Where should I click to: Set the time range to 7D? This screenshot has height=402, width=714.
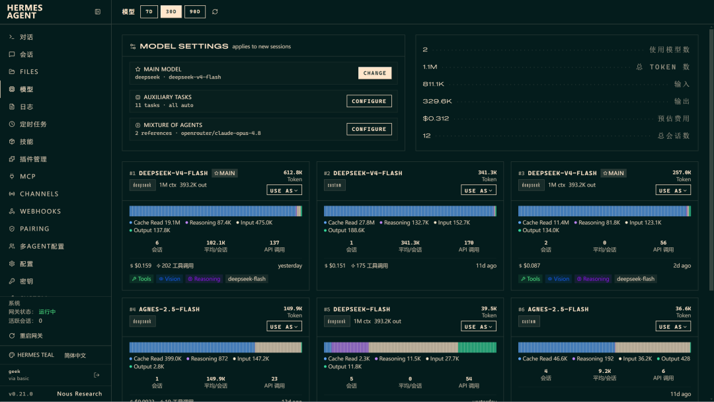[149, 12]
